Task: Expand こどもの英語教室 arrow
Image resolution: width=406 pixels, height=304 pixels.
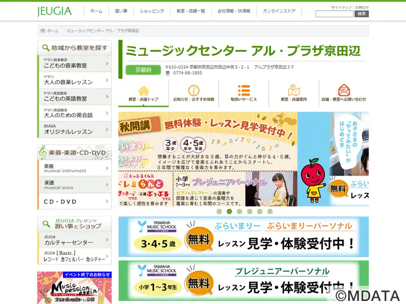Action: pos(107,96)
